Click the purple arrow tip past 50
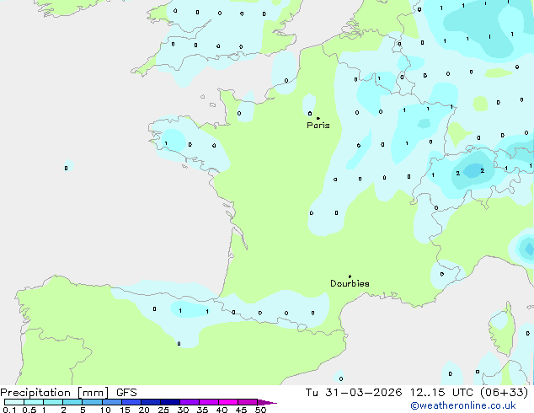 pos(267,402)
